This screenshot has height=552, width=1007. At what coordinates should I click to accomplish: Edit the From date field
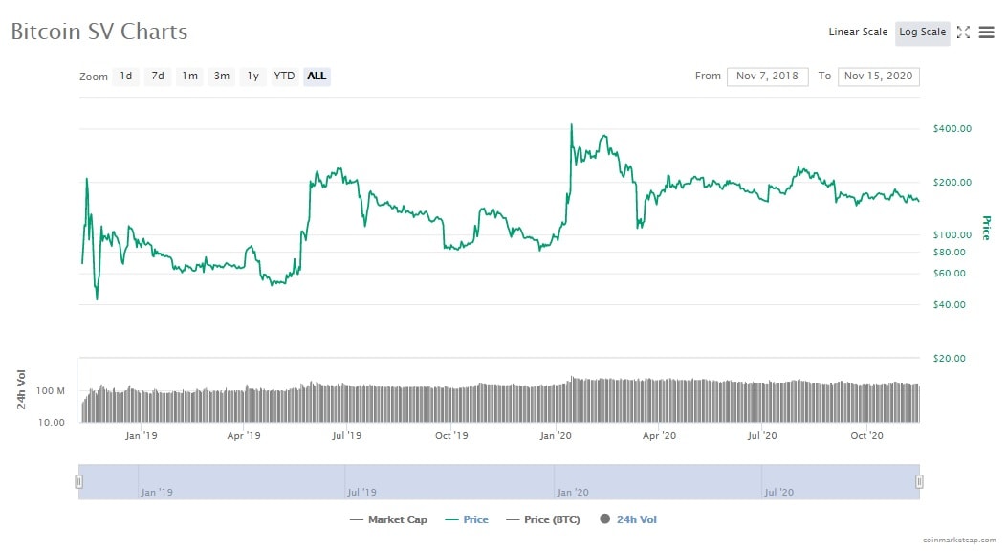768,77
